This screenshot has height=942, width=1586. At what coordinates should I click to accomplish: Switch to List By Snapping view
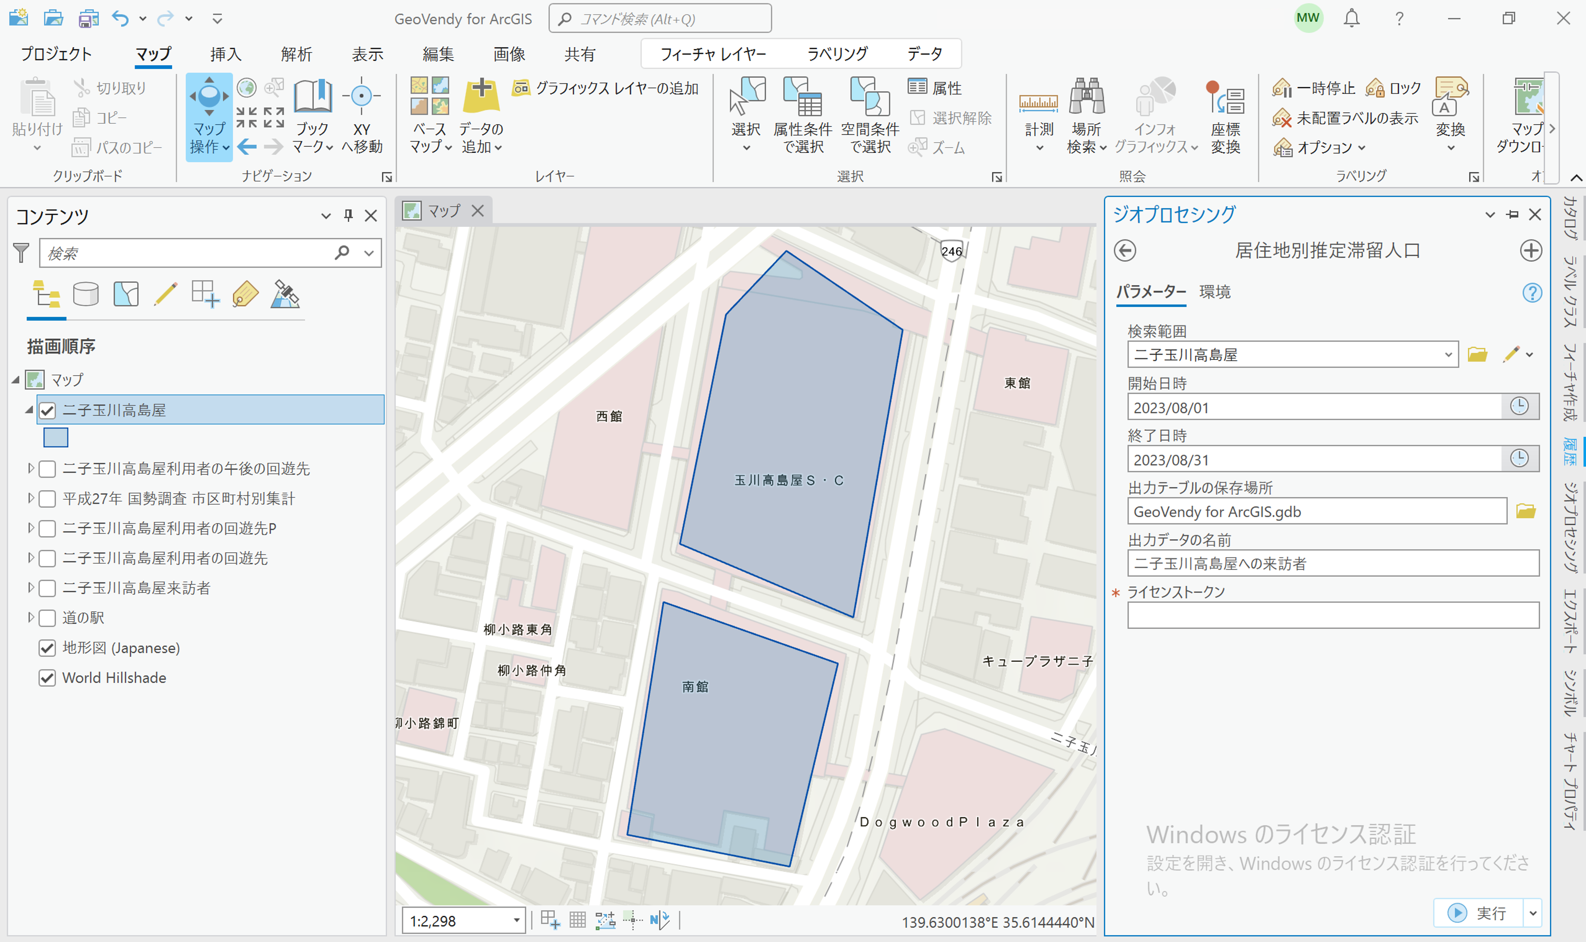coord(205,295)
